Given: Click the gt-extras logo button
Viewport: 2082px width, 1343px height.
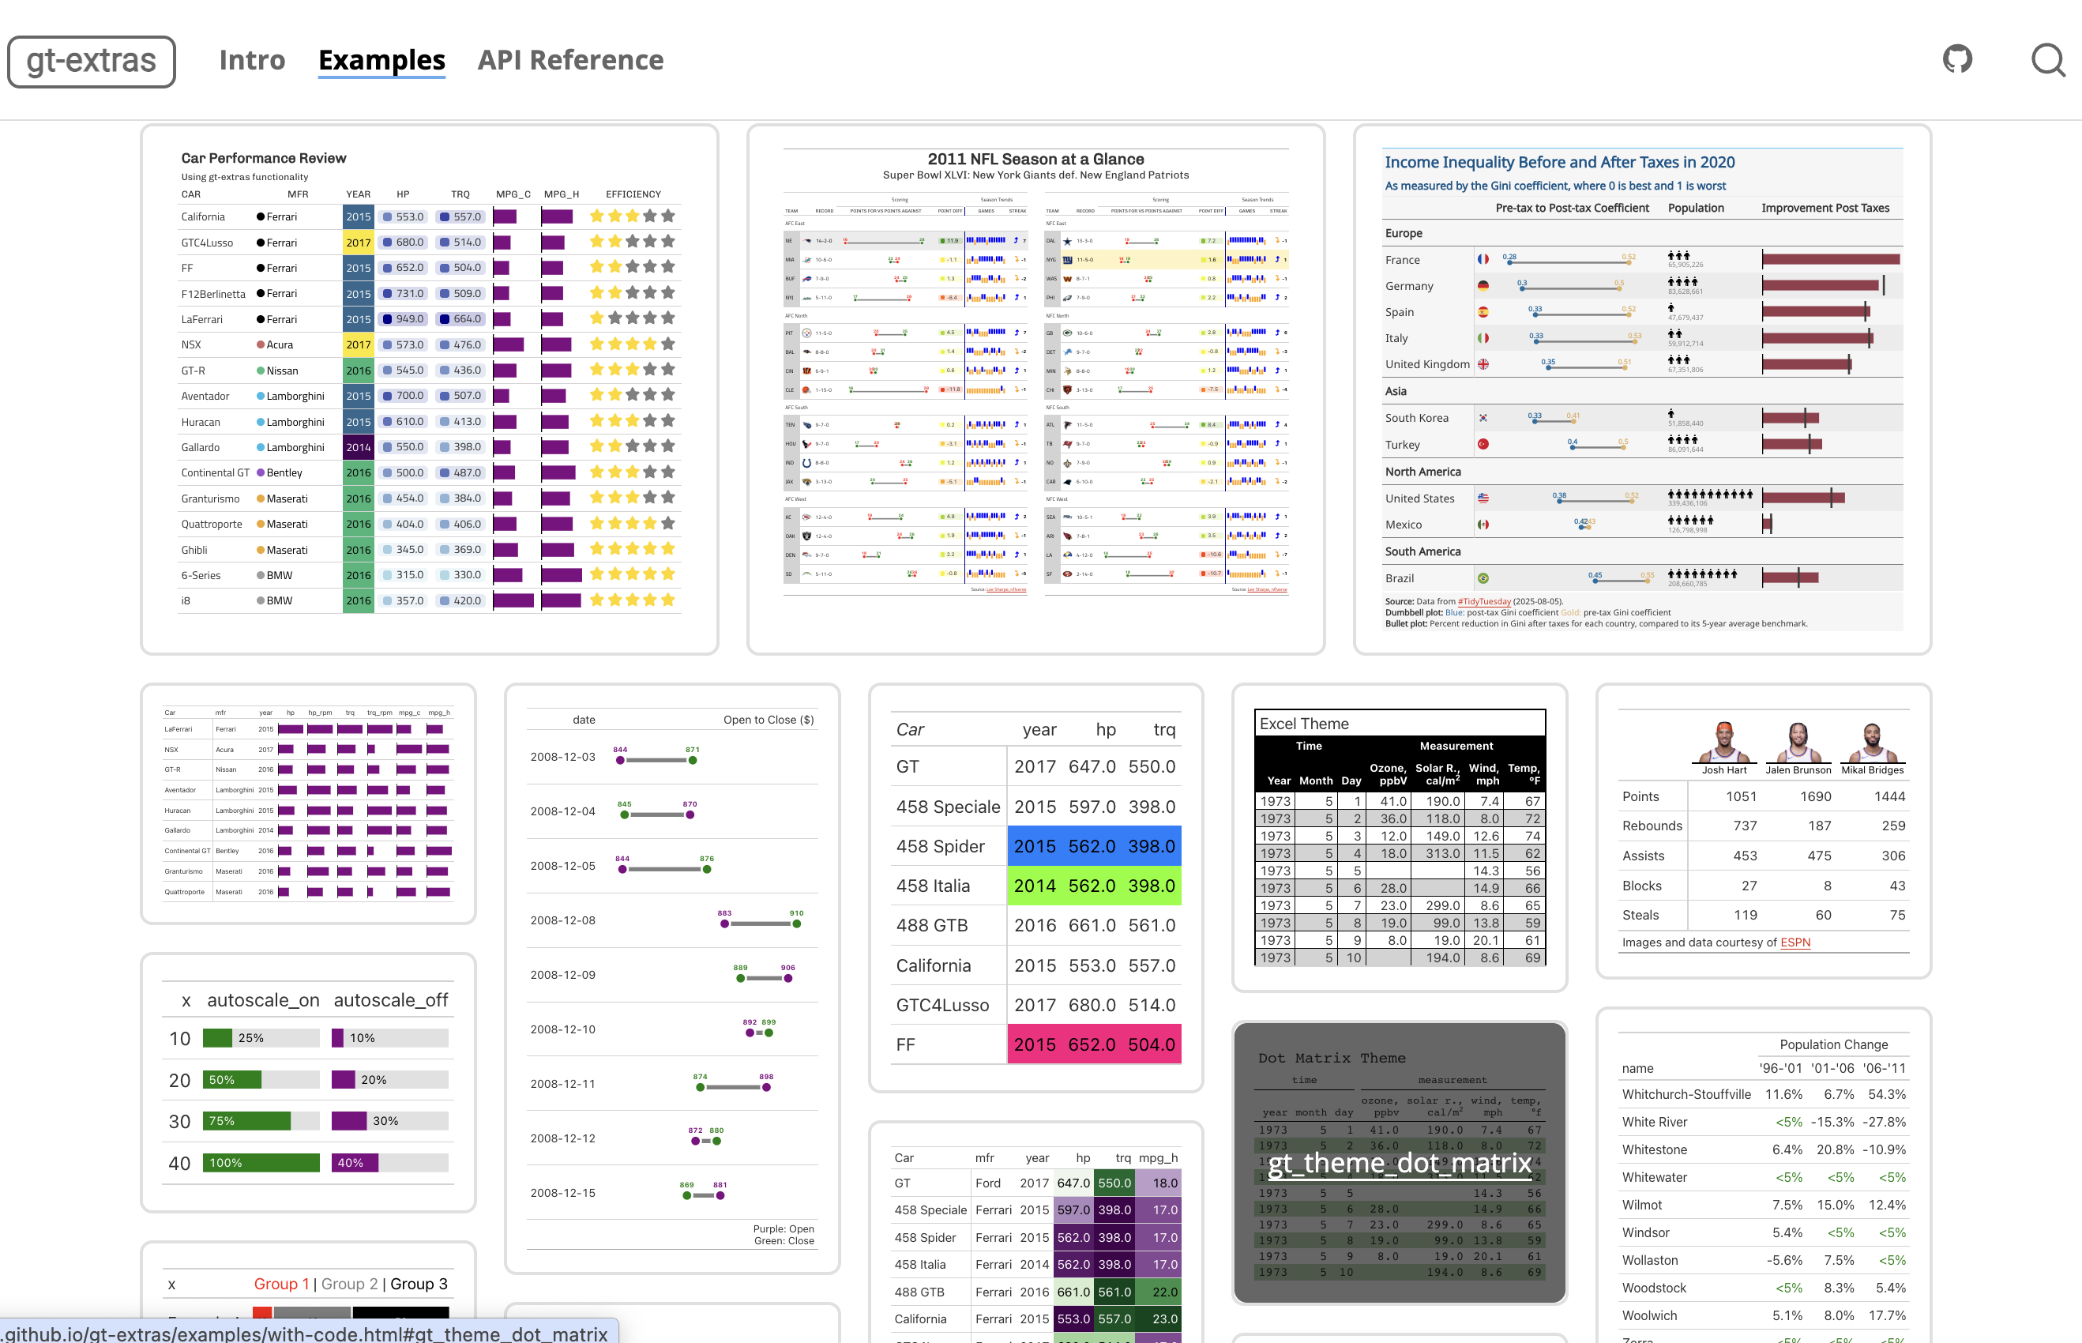Looking at the screenshot, I should point(92,61).
